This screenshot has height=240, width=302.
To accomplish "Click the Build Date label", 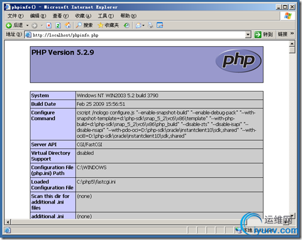I will [44, 104].
